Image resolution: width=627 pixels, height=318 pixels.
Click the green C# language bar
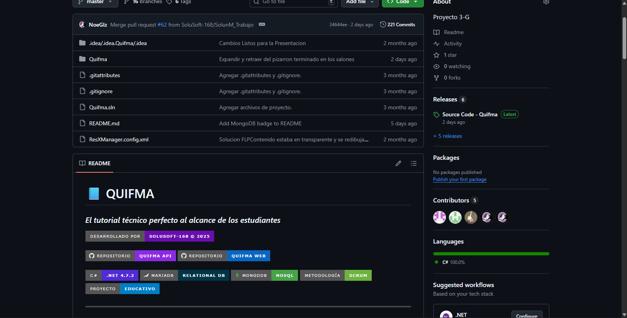coord(491,254)
